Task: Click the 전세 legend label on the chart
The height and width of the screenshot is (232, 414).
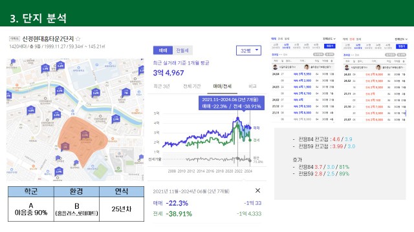Action: [x=256, y=140]
